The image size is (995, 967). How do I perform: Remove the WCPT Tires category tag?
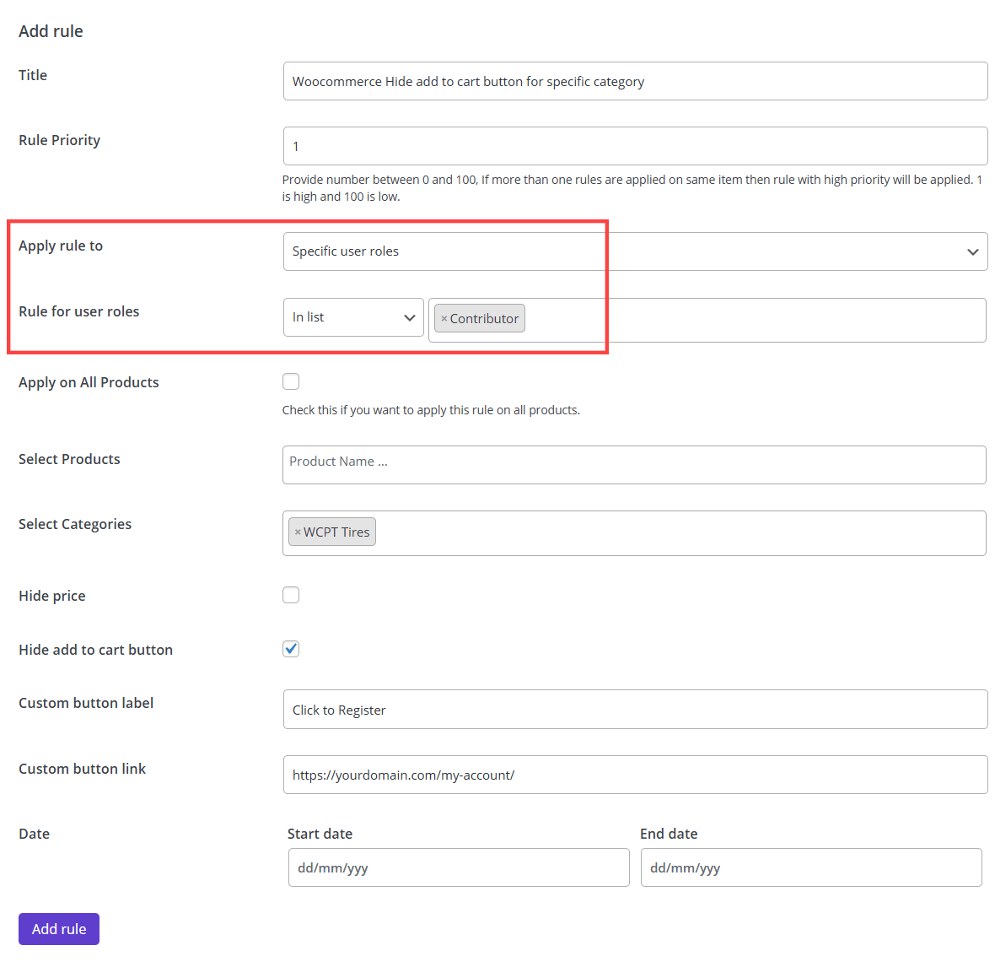pos(298,532)
